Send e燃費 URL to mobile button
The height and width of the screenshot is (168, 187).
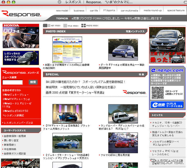(x=167, y=105)
